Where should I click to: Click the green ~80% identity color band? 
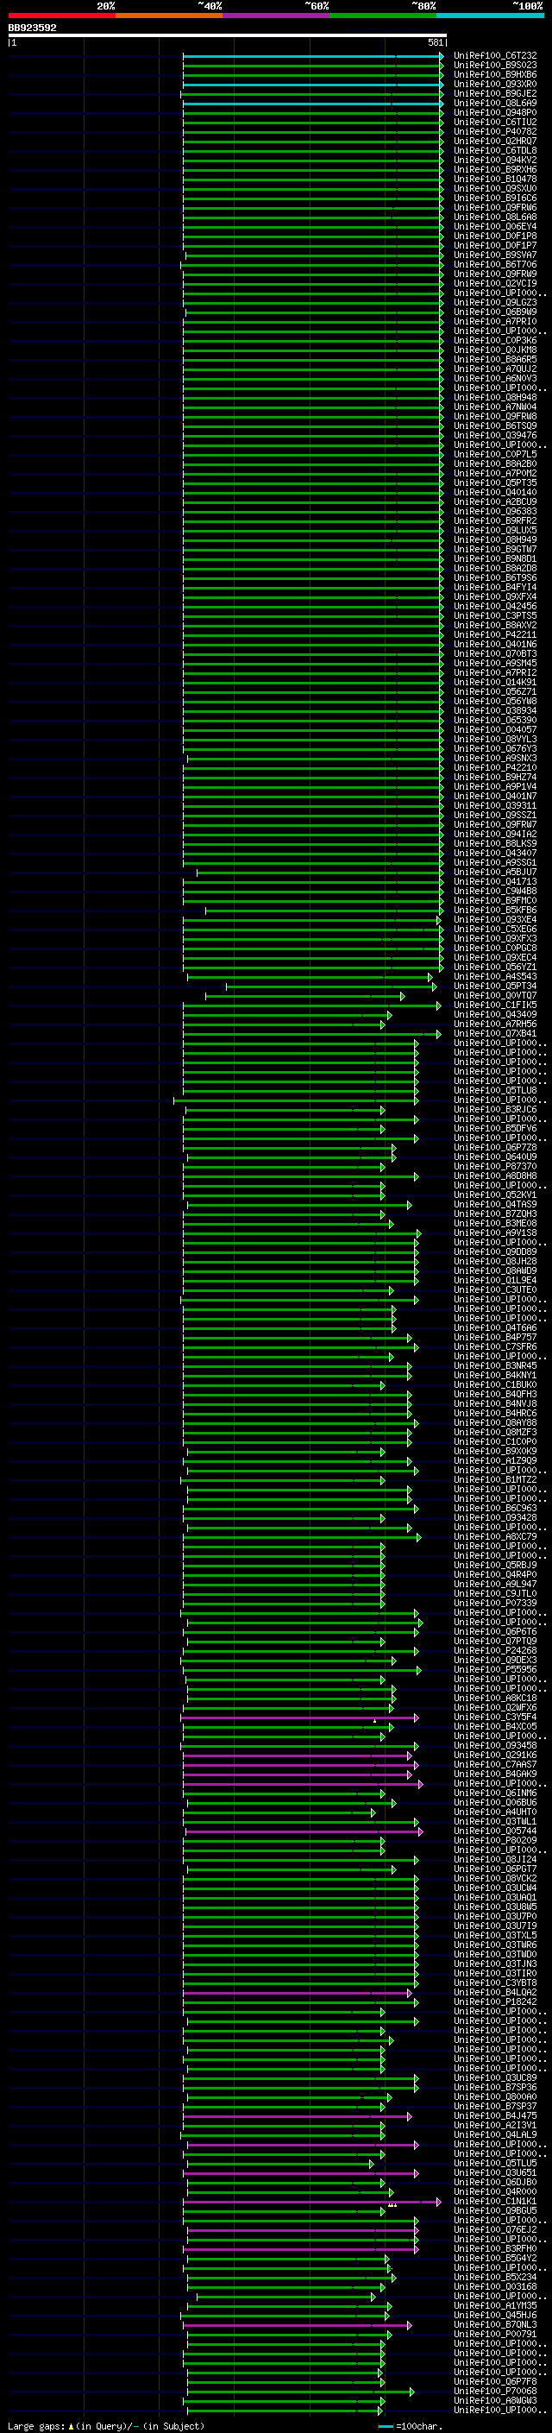pos(383,16)
